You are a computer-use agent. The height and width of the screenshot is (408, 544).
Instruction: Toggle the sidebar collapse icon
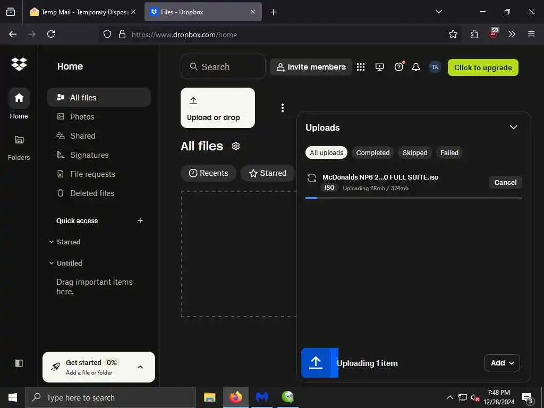pos(19,363)
